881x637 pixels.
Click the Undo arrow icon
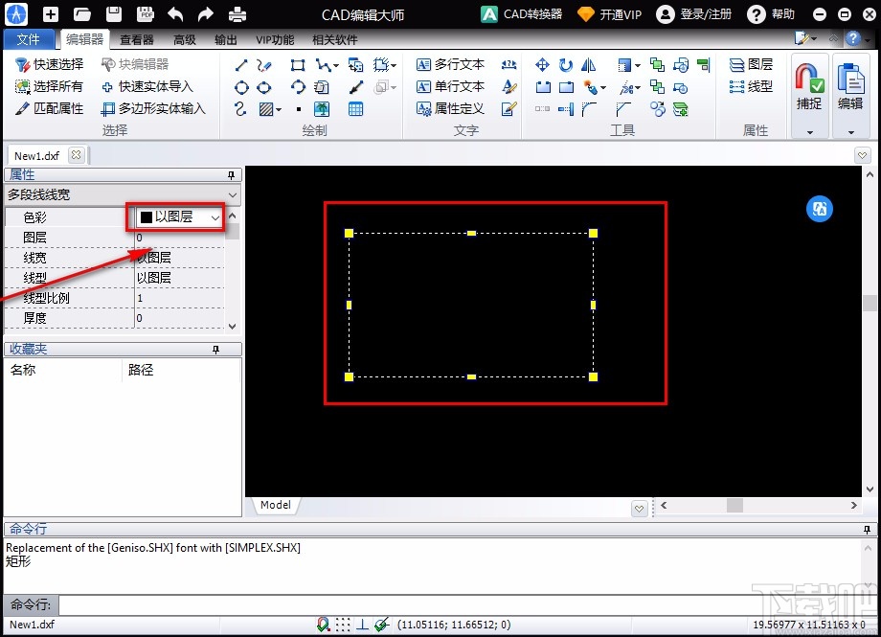pos(175,14)
